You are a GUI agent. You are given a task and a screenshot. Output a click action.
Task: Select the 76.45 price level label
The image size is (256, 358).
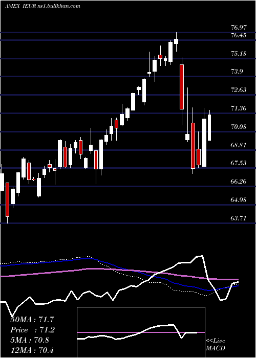click(x=239, y=35)
